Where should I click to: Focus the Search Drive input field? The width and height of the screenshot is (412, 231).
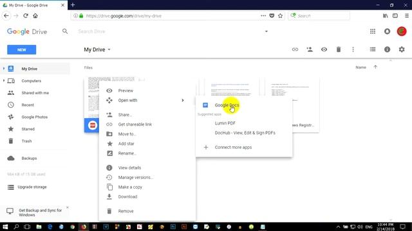click(168, 31)
